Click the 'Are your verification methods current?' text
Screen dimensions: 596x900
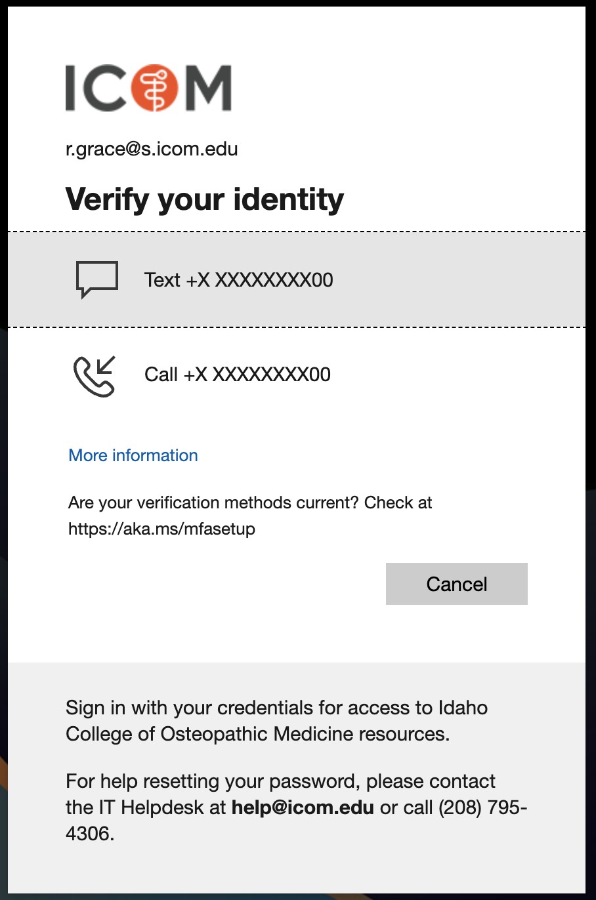213,502
